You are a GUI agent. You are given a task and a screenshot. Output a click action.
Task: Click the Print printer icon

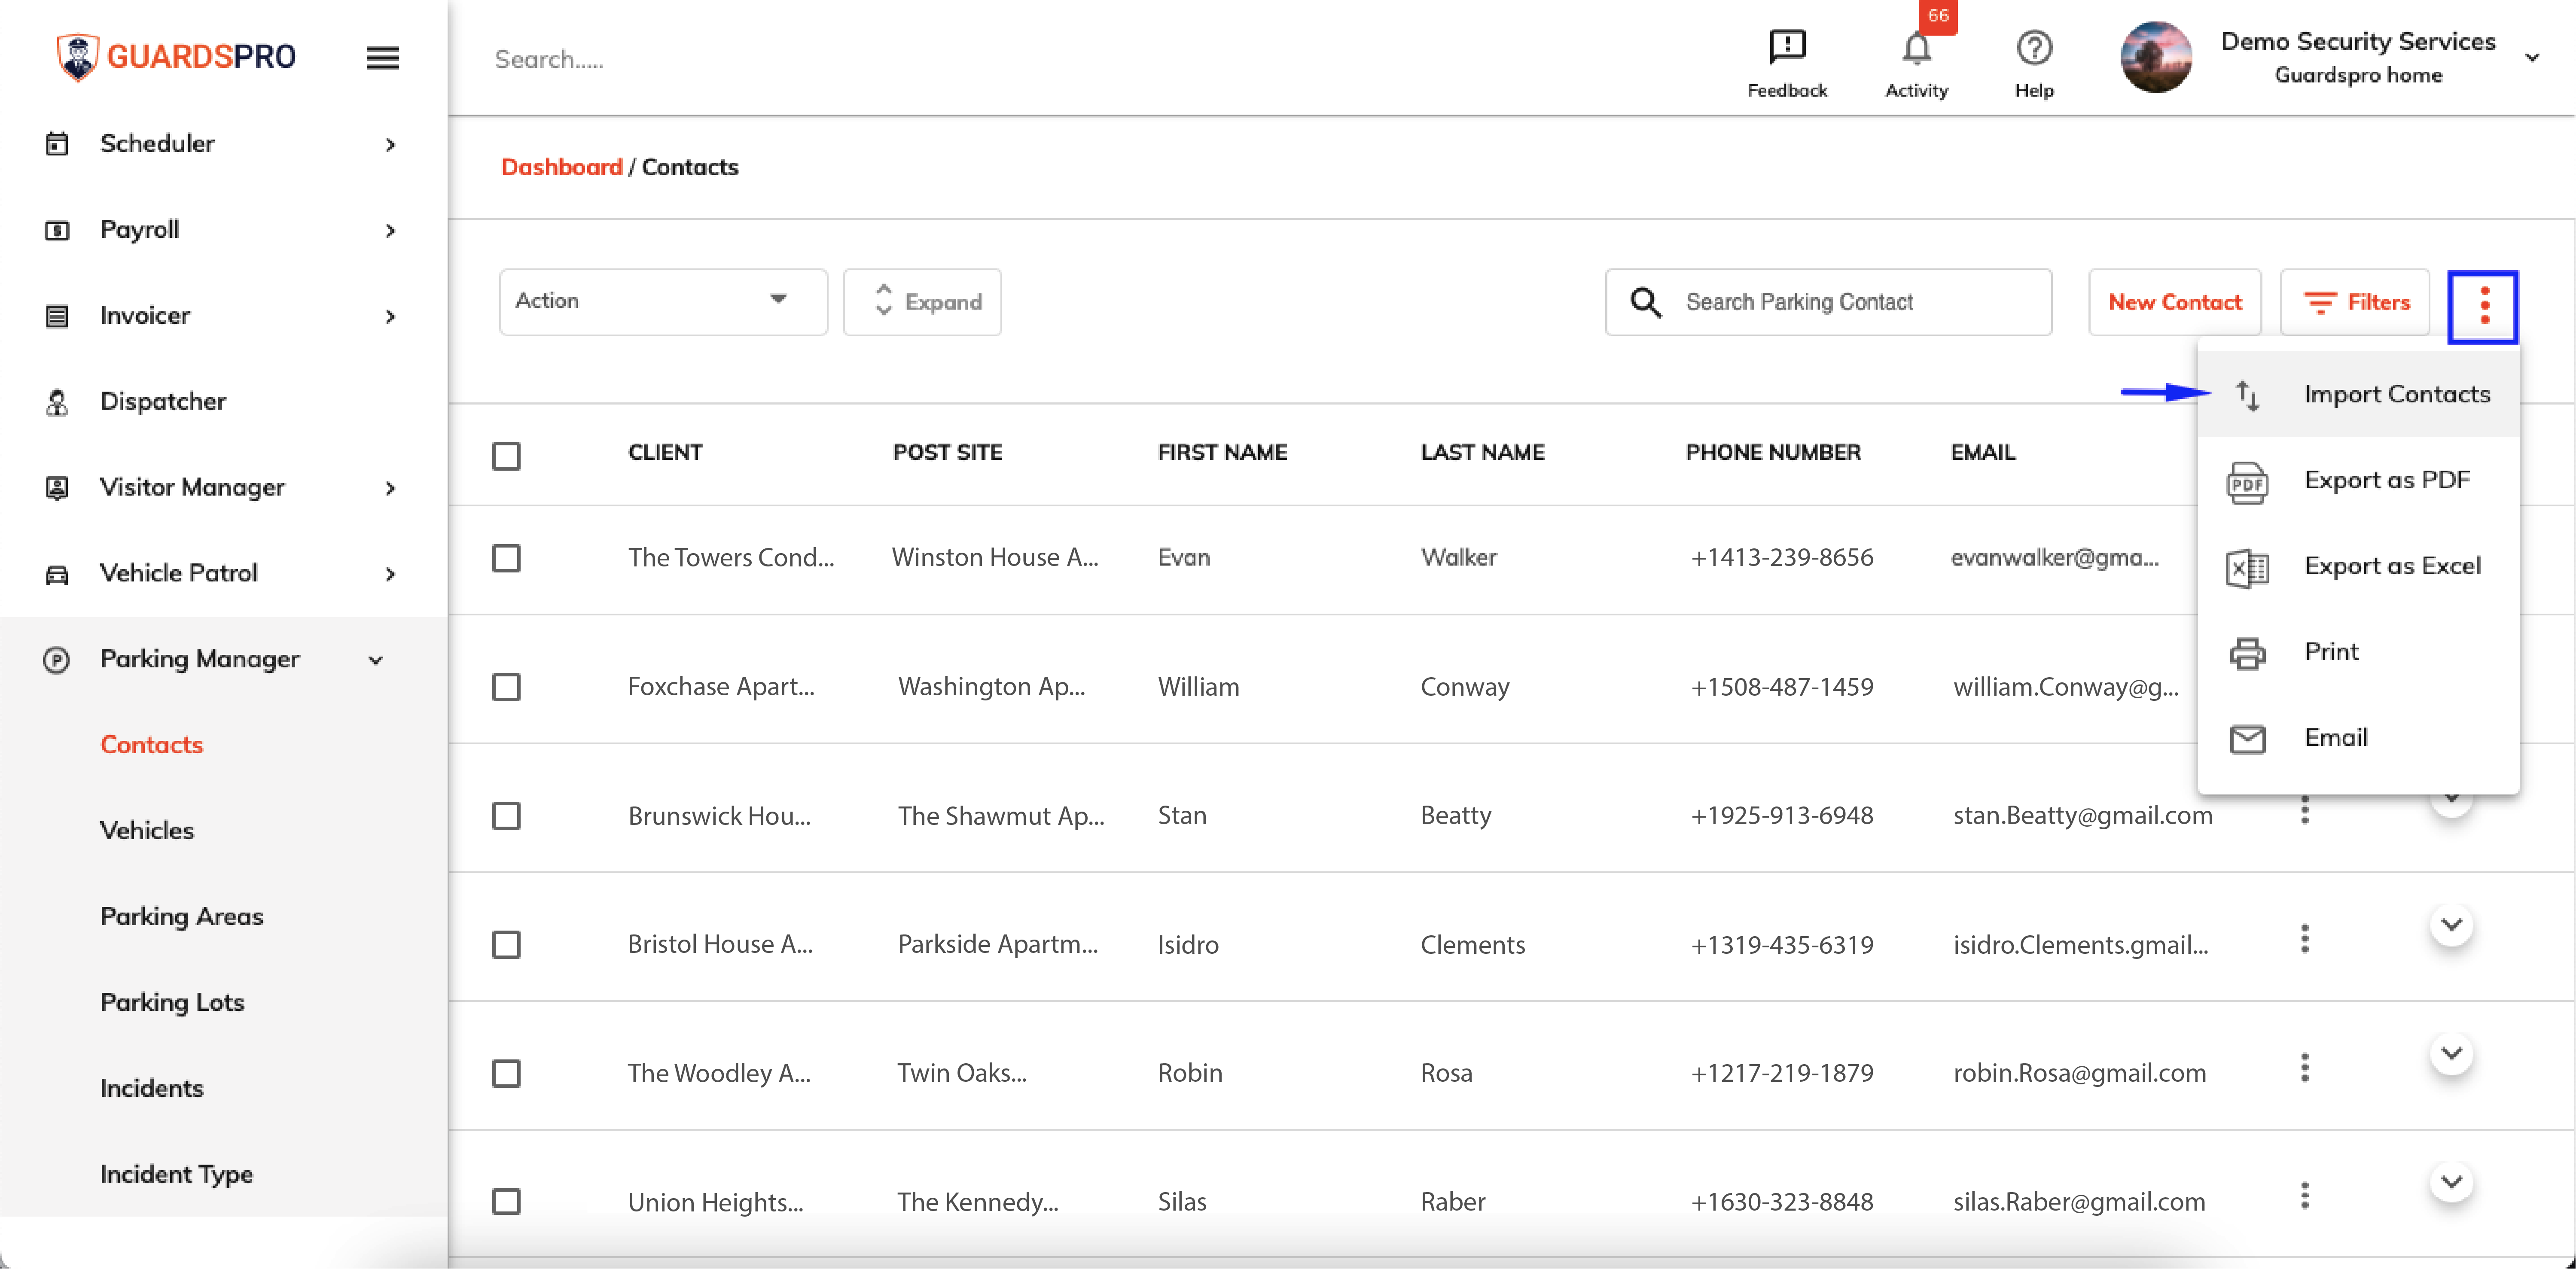(x=2247, y=653)
